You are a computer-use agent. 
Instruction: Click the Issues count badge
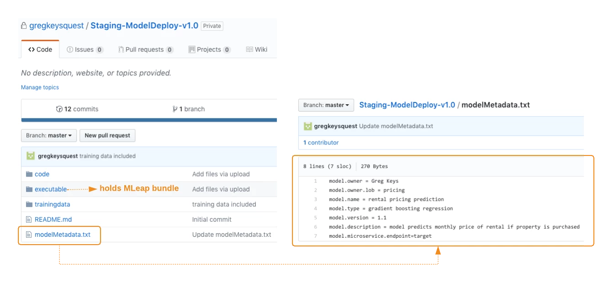[100, 50]
